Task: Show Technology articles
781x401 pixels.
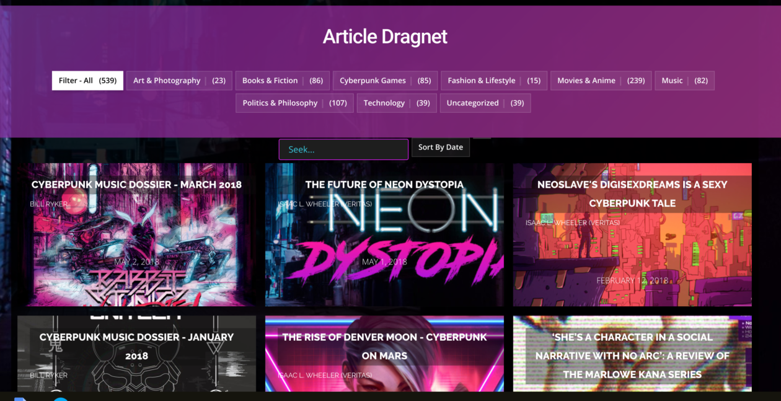Action: [x=397, y=103]
